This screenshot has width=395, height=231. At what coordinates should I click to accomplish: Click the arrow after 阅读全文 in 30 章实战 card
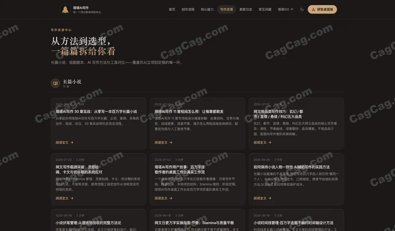[72, 143]
